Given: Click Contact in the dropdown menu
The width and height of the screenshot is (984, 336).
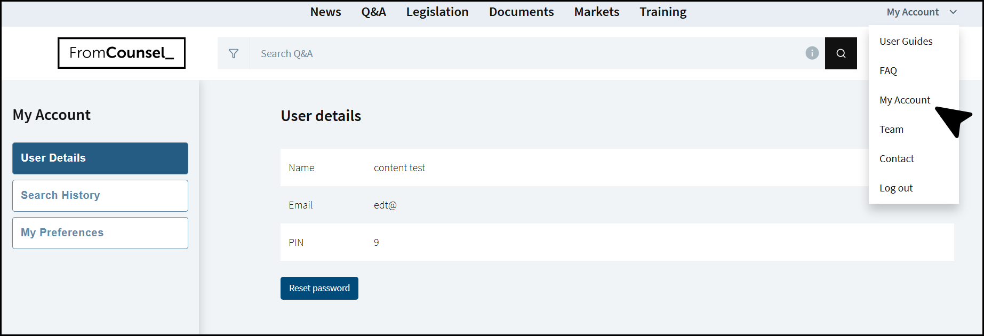Looking at the screenshot, I should pyautogui.click(x=897, y=159).
